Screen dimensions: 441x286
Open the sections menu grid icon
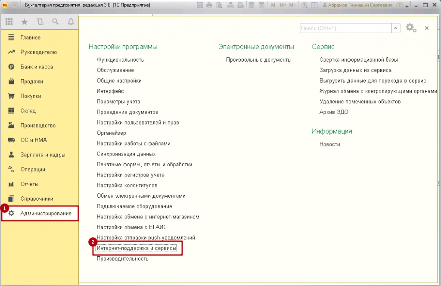click(9, 22)
